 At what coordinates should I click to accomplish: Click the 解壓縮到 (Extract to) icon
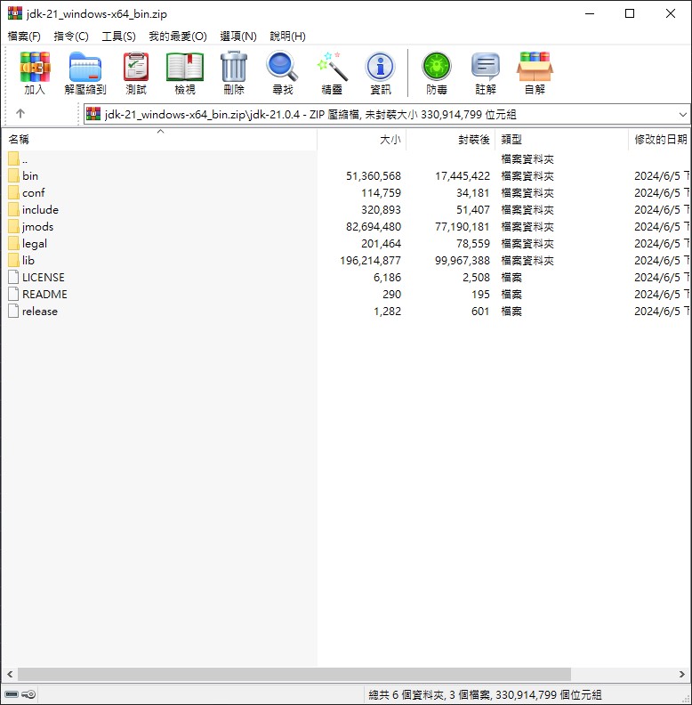84,73
